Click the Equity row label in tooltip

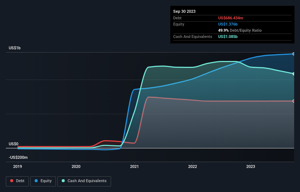(179, 24)
